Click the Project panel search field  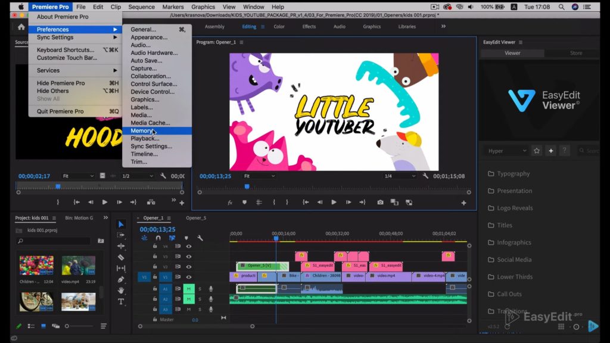[x=54, y=241]
